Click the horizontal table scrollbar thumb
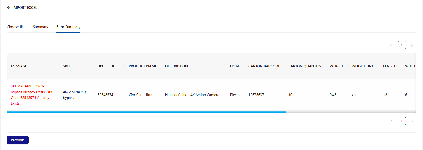The image size is (423, 150). click(x=146, y=112)
